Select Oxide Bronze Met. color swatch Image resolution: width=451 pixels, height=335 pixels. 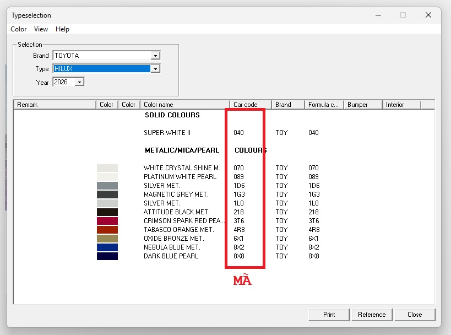[107, 239]
